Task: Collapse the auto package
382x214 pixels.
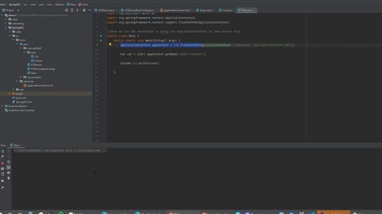Action: 24,52
